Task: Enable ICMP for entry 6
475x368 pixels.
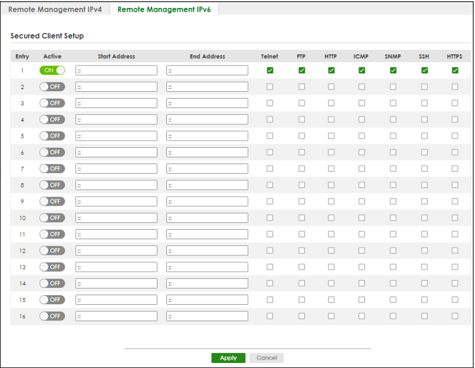Action: click(361, 152)
